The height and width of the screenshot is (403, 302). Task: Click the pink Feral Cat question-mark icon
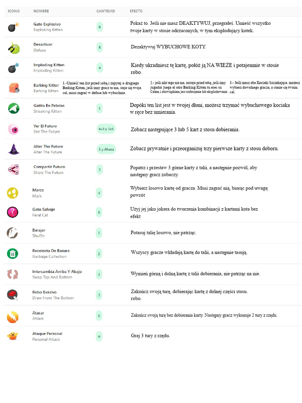[13, 212]
